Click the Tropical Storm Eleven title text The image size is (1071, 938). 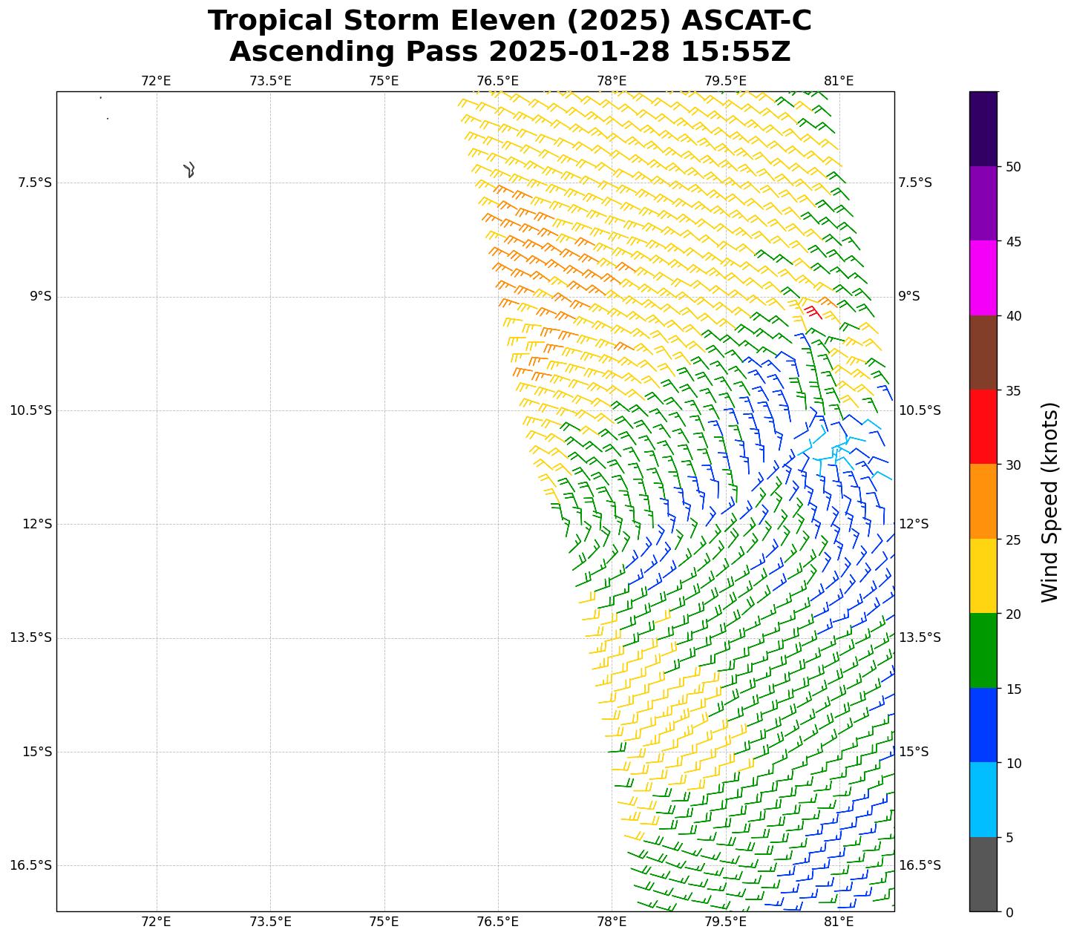(x=509, y=21)
